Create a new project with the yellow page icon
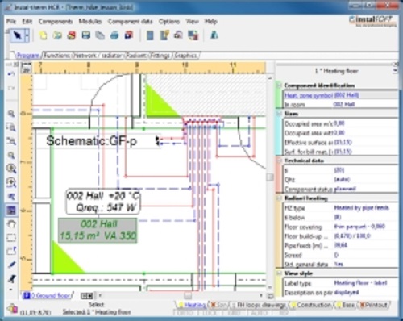 43,35
